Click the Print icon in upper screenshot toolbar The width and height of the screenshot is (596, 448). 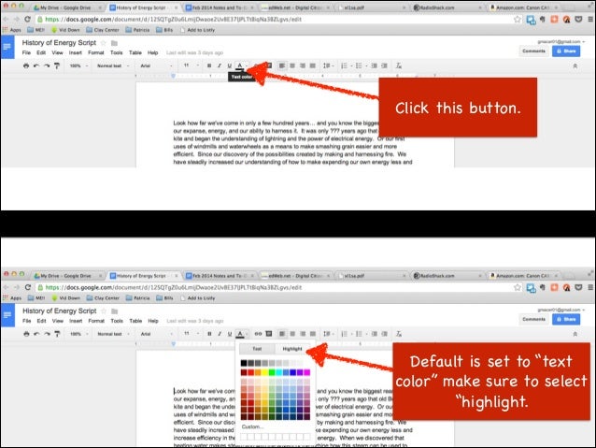[26, 65]
